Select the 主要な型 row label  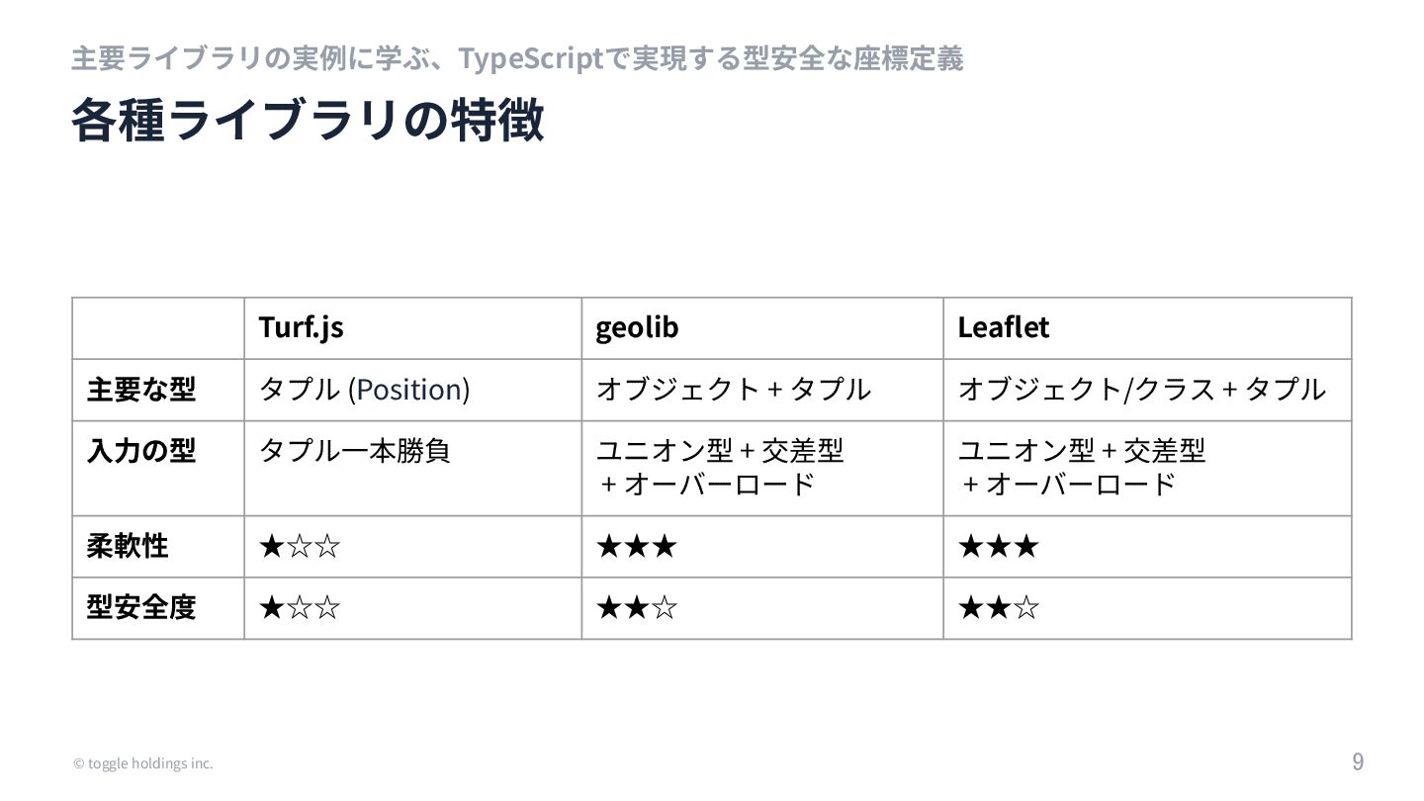[x=141, y=390]
